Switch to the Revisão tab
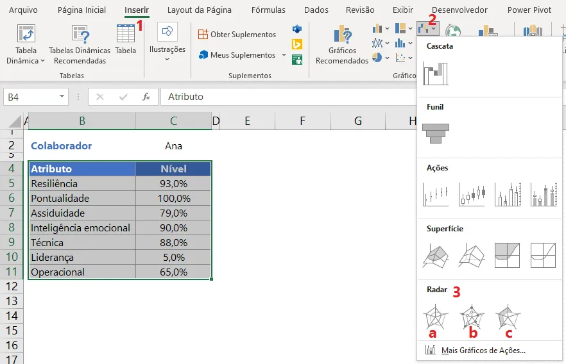Viewport: 566px width, 364px height. pos(360,10)
